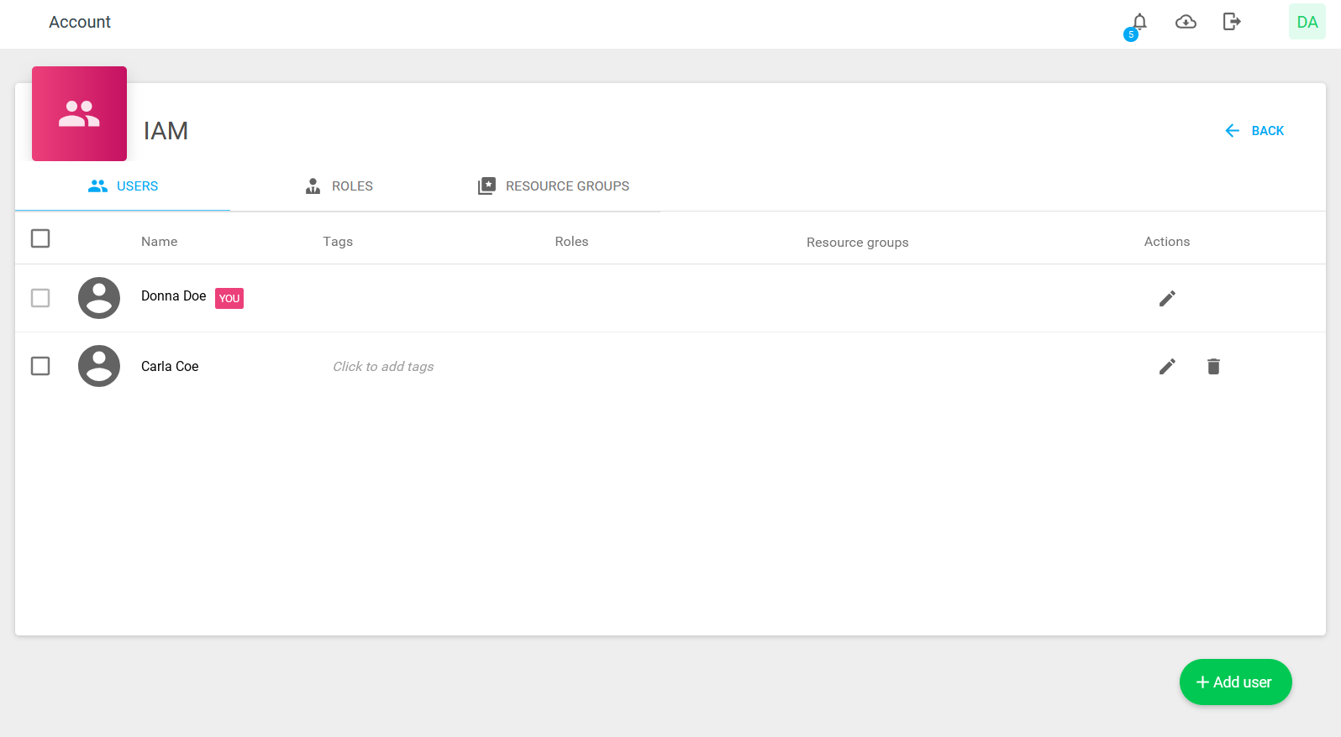The image size is (1341, 737).
Task: Go back using the BACK link
Action: 1254,131
